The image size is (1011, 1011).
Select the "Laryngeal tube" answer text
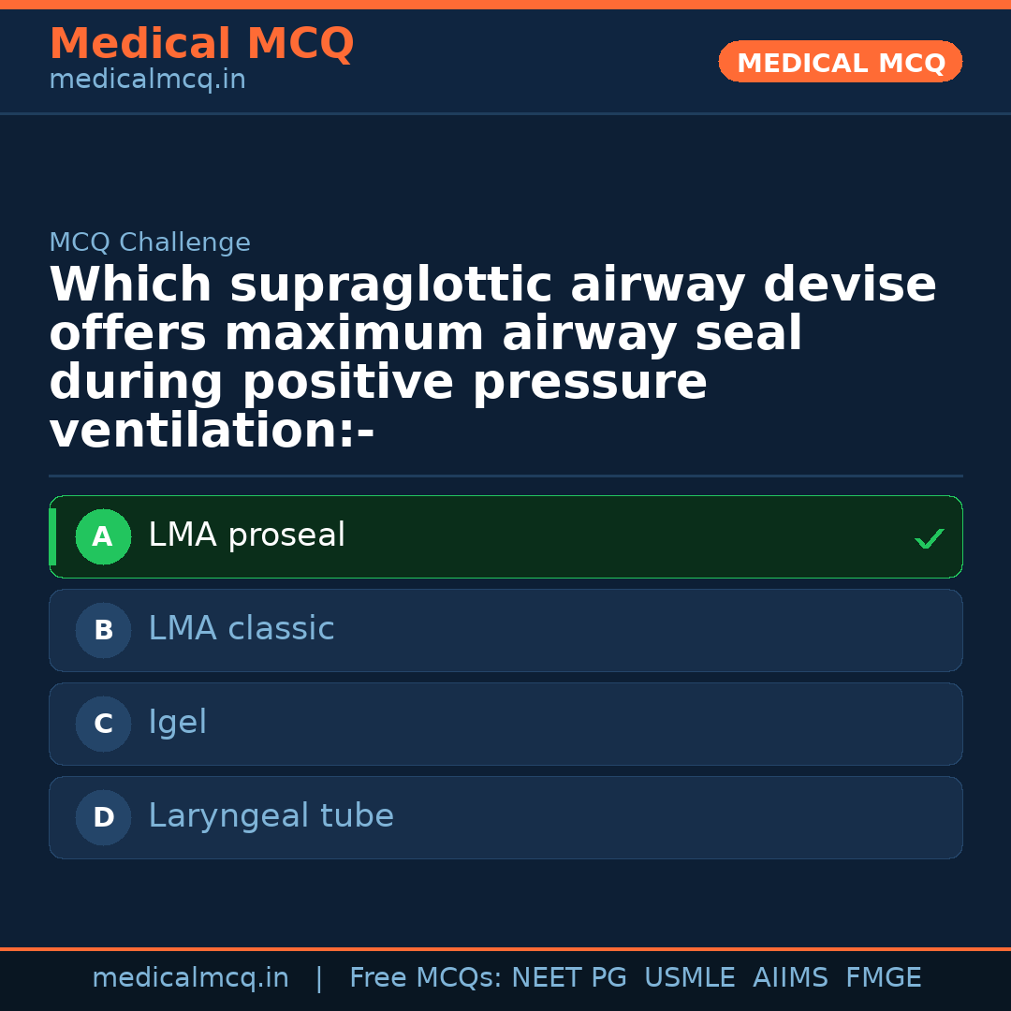[271, 816]
